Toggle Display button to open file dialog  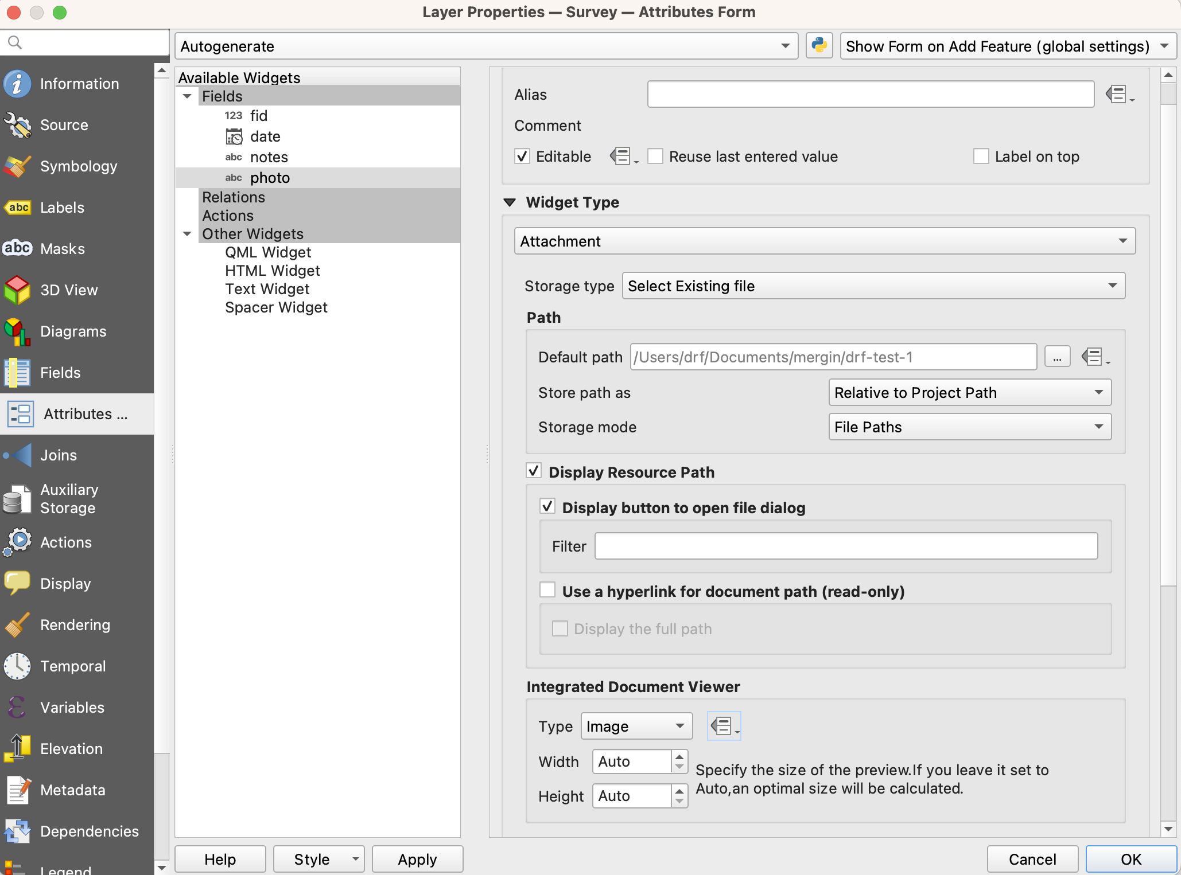tap(547, 507)
